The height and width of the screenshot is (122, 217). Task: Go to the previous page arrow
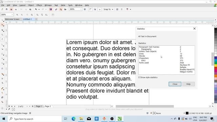pyautogui.click(x=15, y=106)
